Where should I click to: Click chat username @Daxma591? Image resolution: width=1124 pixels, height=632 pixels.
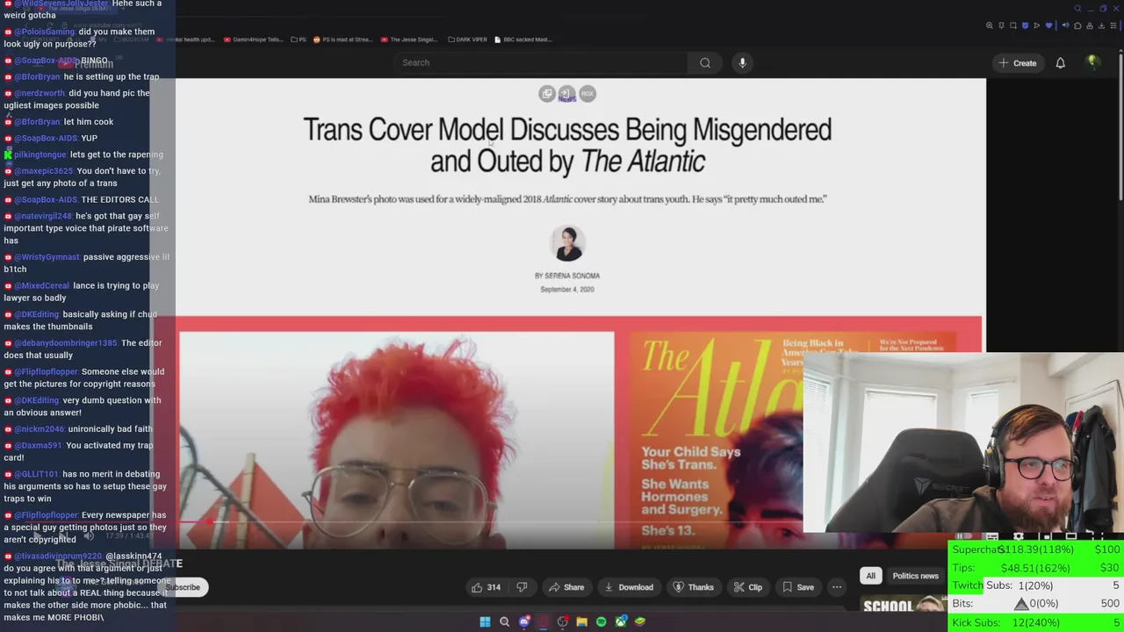tap(40, 446)
